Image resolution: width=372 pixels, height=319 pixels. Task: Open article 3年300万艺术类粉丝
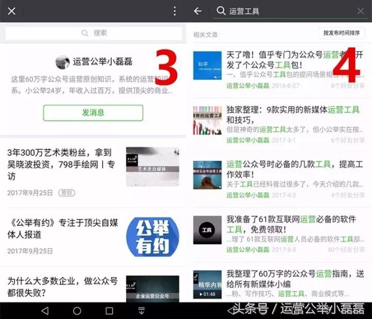point(61,164)
